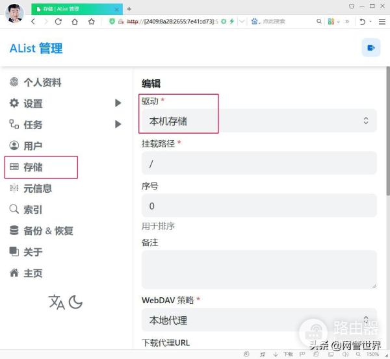Click the browser forward arrow

pos(46,21)
